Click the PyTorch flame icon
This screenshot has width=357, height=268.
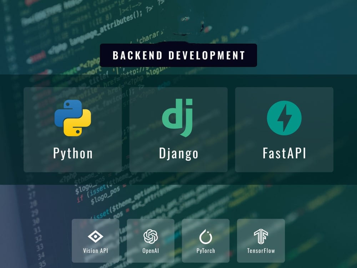(x=206, y=237)
